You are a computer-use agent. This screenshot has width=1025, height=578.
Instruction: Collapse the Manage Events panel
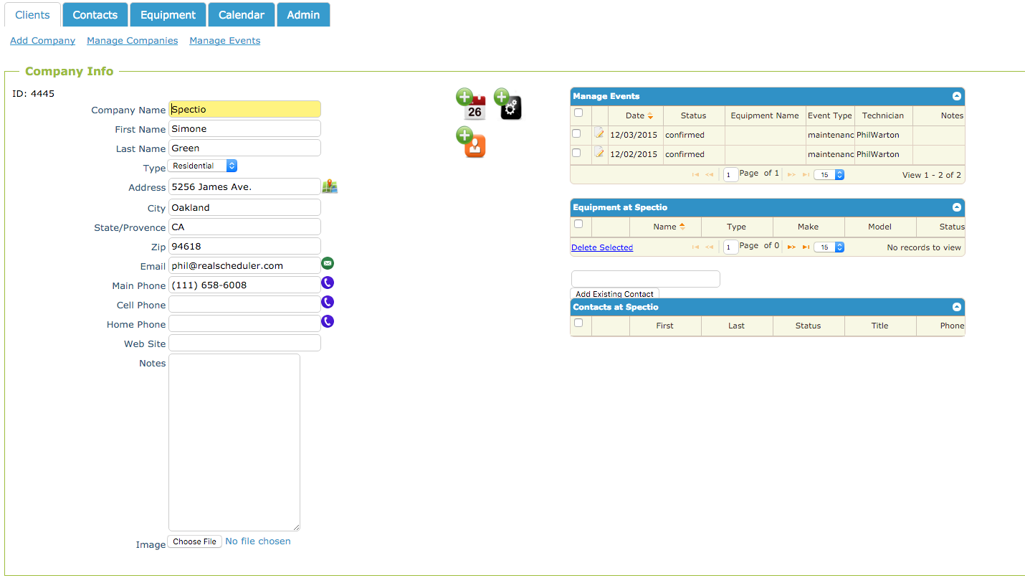pyautogui.click(x=956, y=95)
